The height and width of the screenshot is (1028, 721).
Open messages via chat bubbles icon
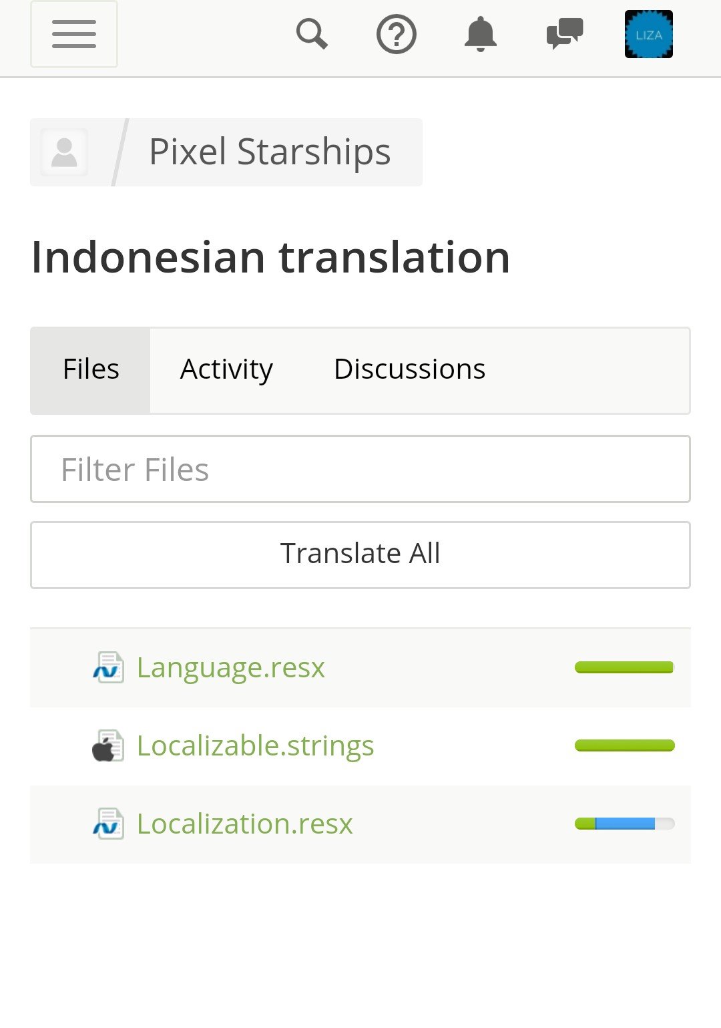[x=565, y=34]
